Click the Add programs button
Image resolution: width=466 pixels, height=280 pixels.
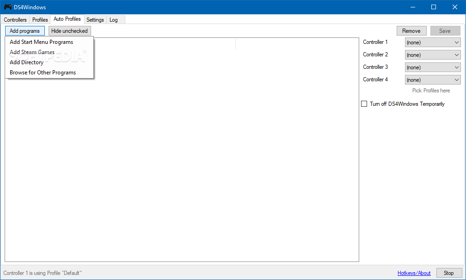point(25,31)
